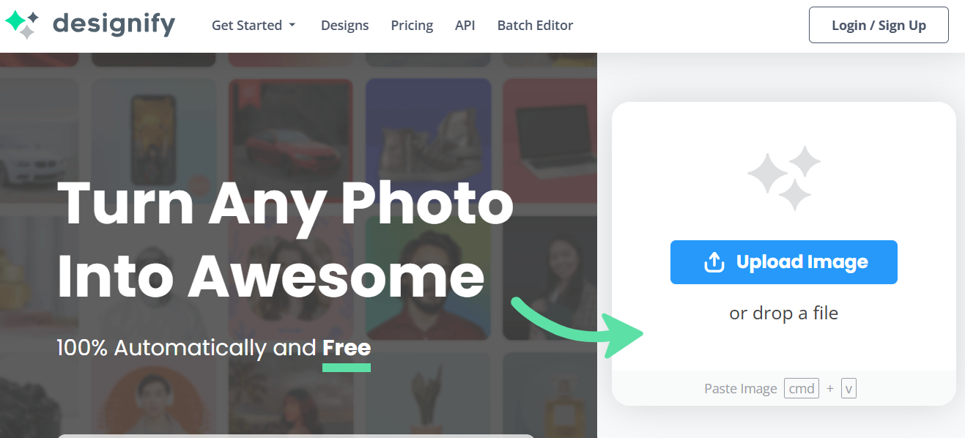965x438 pixels.
Task: Click the 'or drop a file' area
Action: tap(783, 313)
